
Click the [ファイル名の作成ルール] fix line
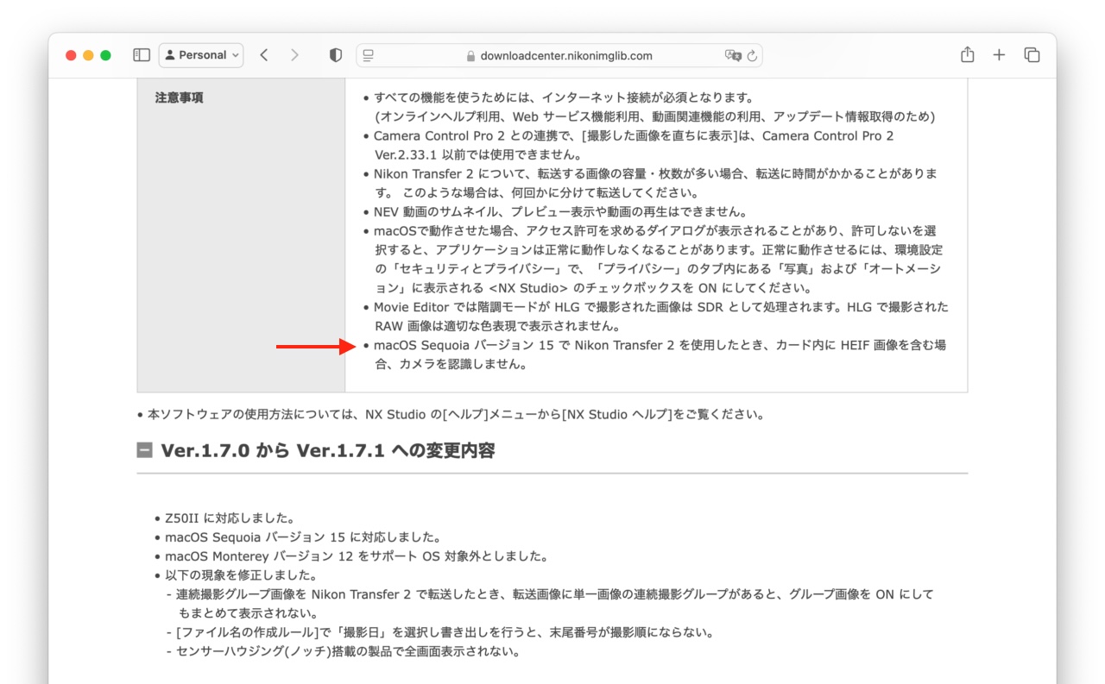pyautogui.click(x=440, y=632)
